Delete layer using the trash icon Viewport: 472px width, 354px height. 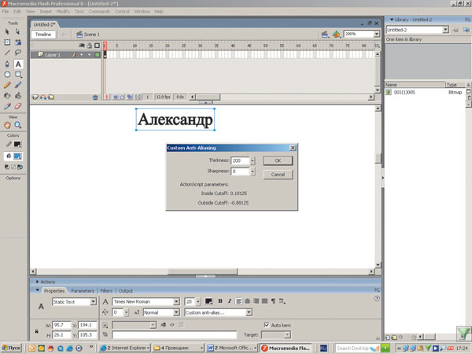tap(95, 97)
